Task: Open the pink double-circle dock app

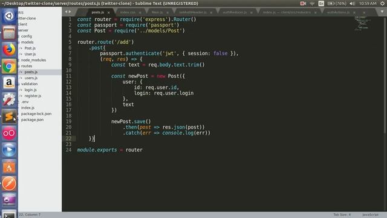Action: point(9,133)
